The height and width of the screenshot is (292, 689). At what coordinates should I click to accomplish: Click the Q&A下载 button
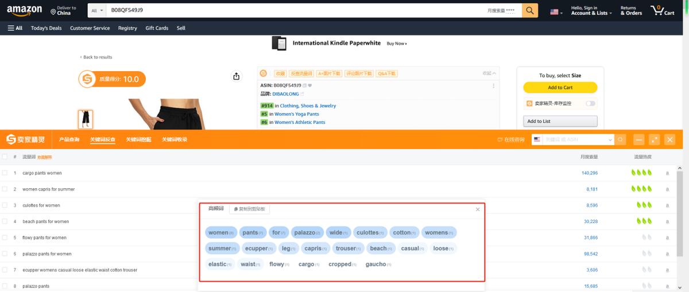coord(386,73)
